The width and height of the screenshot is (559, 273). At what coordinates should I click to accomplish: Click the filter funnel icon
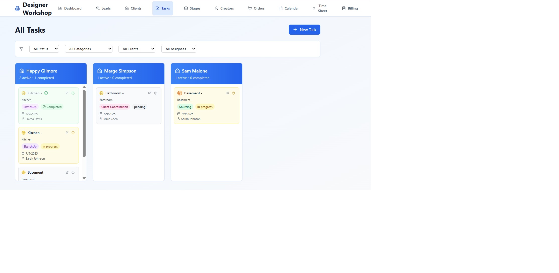point(21,49)
